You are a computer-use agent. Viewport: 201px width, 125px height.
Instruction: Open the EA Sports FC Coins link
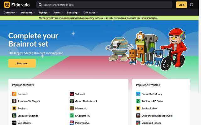[x=152, y=101]
